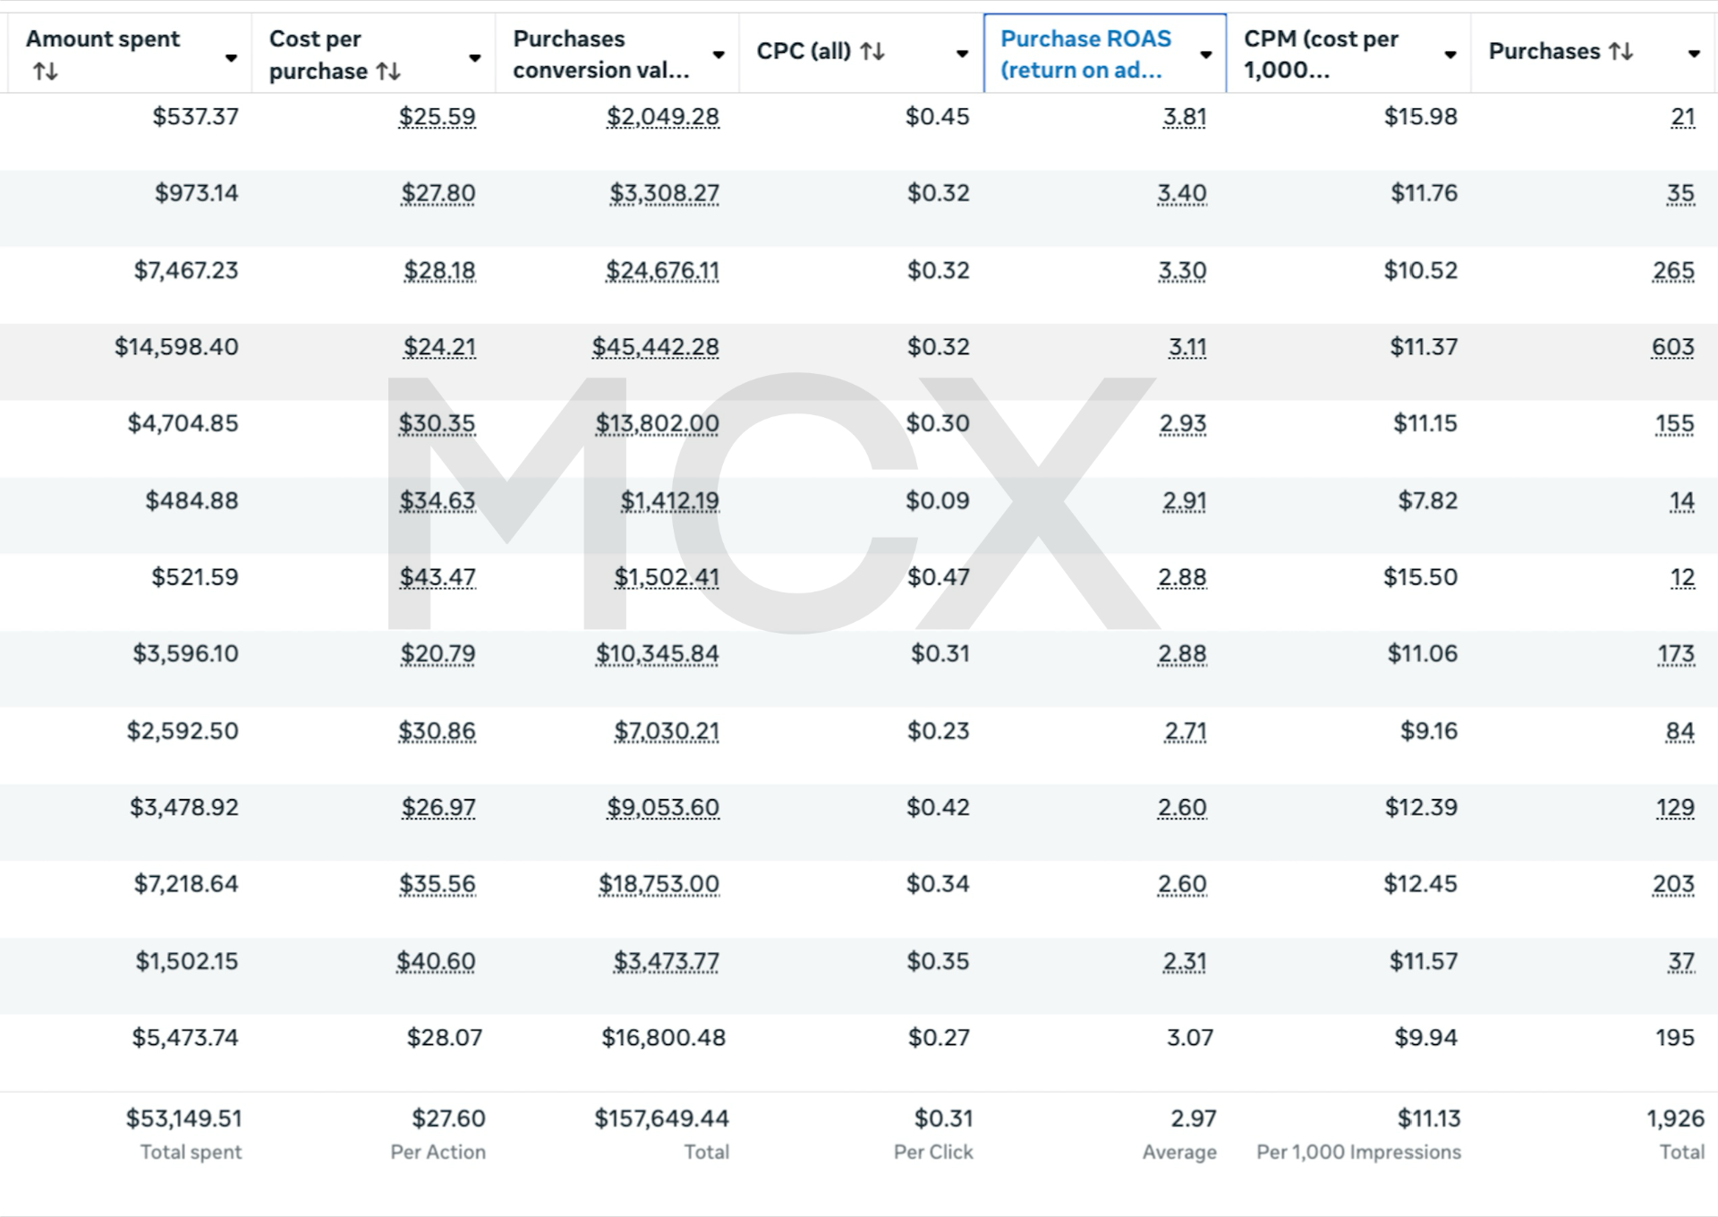Open the $43.47 cost per purchase
The height and width of the screenshot is (1217, 1718).
click(x=437, y=577)
